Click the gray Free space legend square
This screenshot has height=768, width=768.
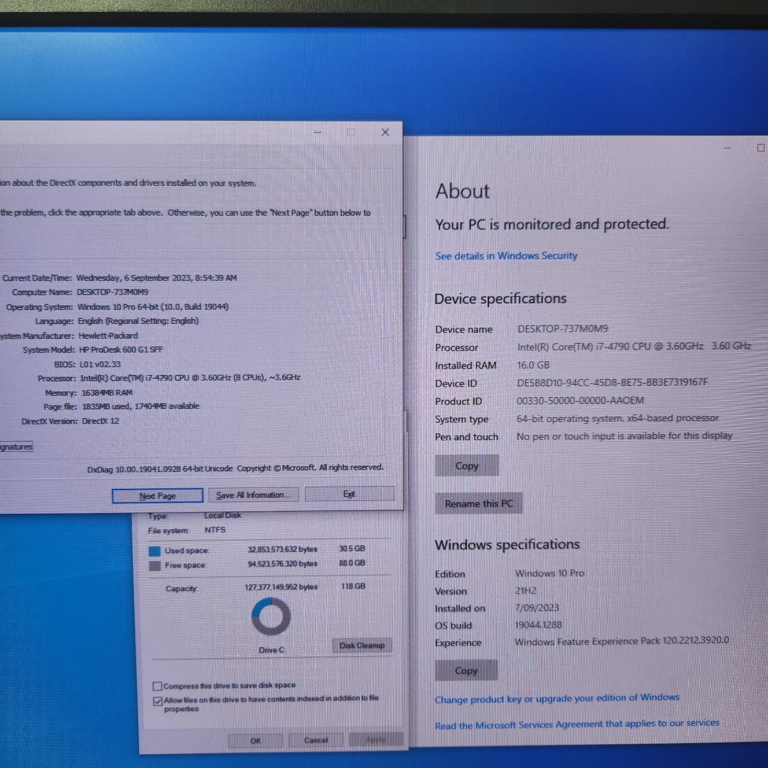155,565
